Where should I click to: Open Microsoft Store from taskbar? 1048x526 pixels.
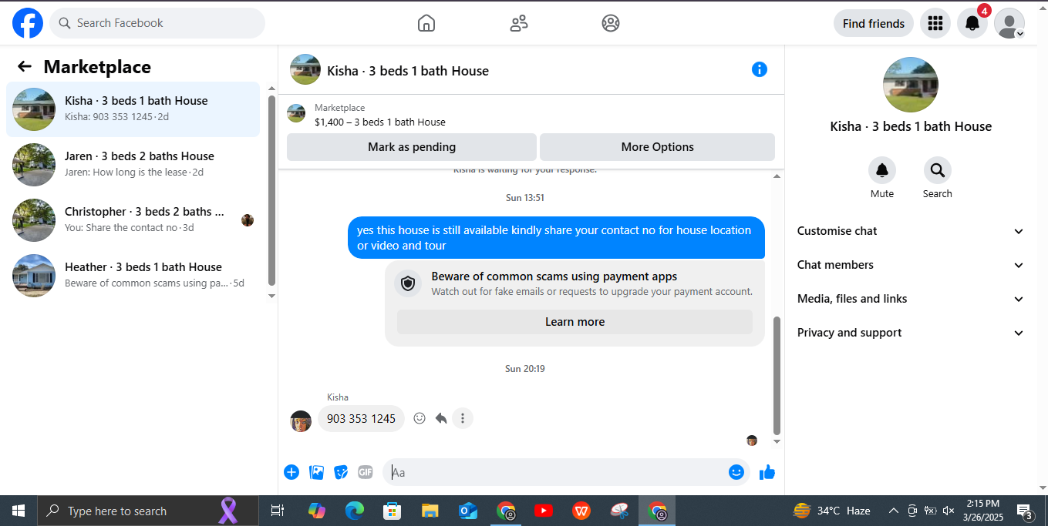393,511
